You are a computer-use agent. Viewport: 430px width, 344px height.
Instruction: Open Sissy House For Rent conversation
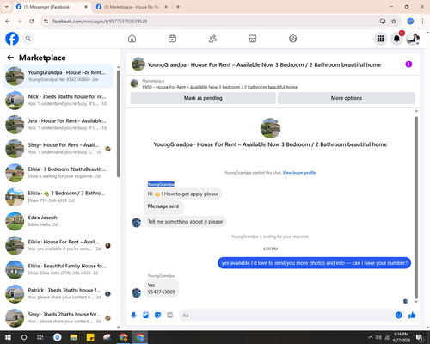tap(58, 149)
